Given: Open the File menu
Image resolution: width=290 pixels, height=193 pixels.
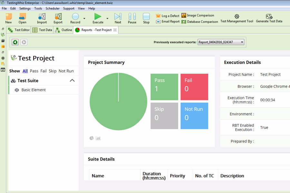Looking at the screenshot, I should (4, 8).
